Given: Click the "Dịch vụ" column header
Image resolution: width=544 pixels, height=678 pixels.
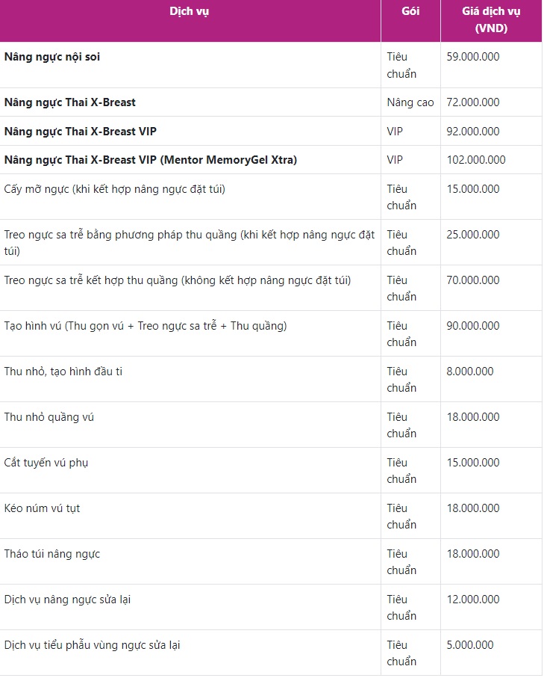Looking at the screenshot, I should click(190, 11).
